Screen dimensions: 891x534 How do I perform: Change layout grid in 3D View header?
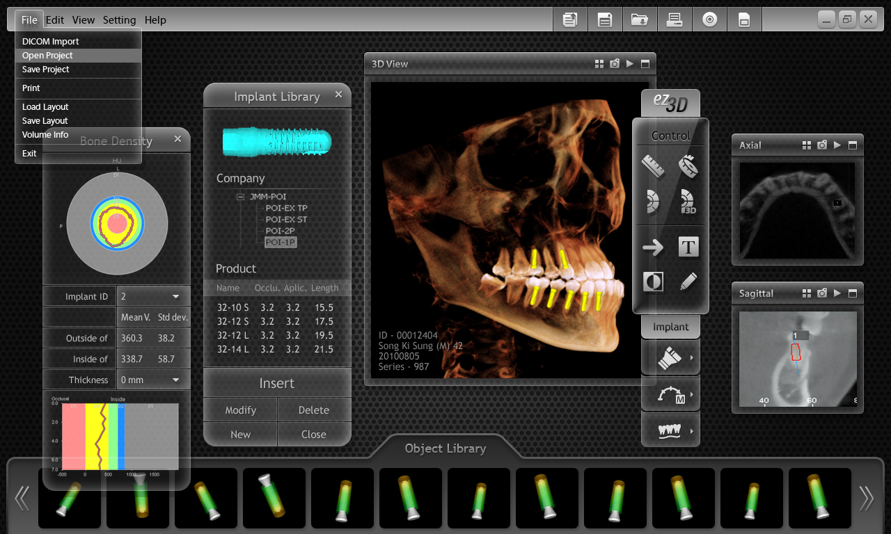click(599, 64)
